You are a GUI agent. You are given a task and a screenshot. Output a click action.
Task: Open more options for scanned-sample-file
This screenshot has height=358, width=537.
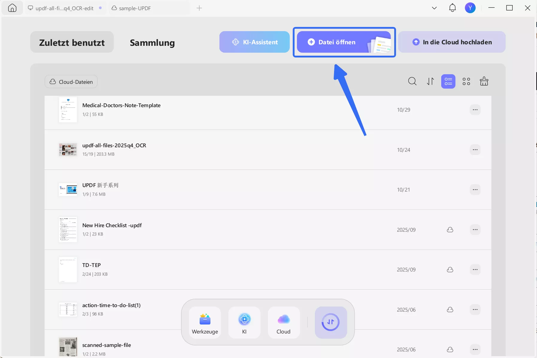(x=475, y=350)
